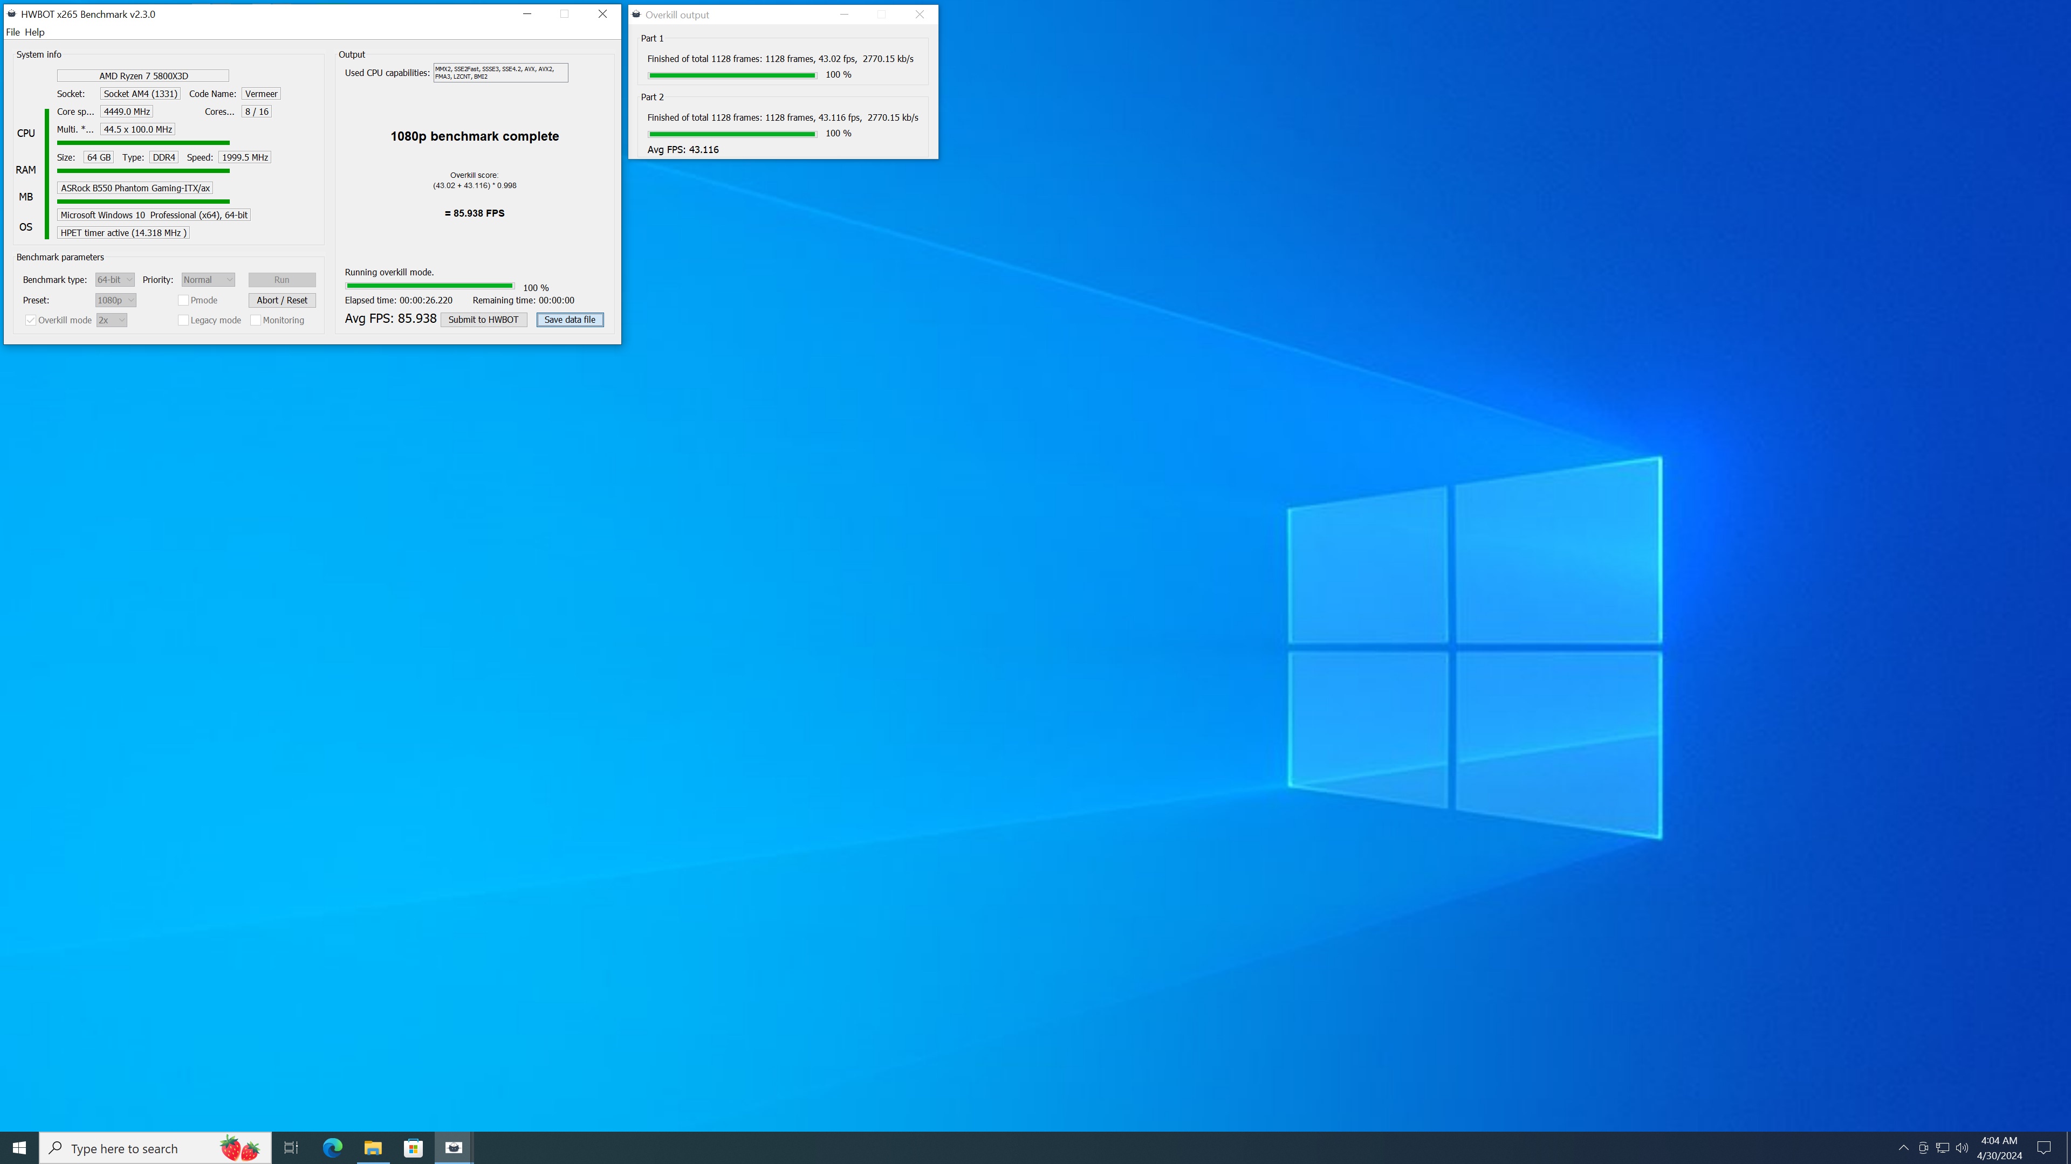Open the Action Center notifications icon
Viewport: 2071px width, 1164px height.
point(2043,1148)
